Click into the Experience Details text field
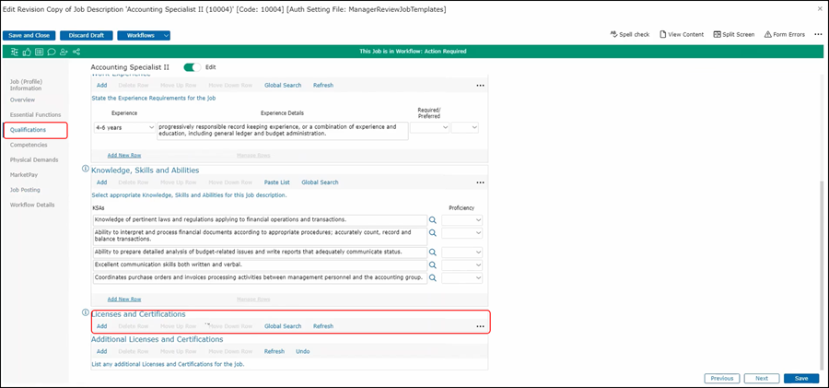 (282, 130)
